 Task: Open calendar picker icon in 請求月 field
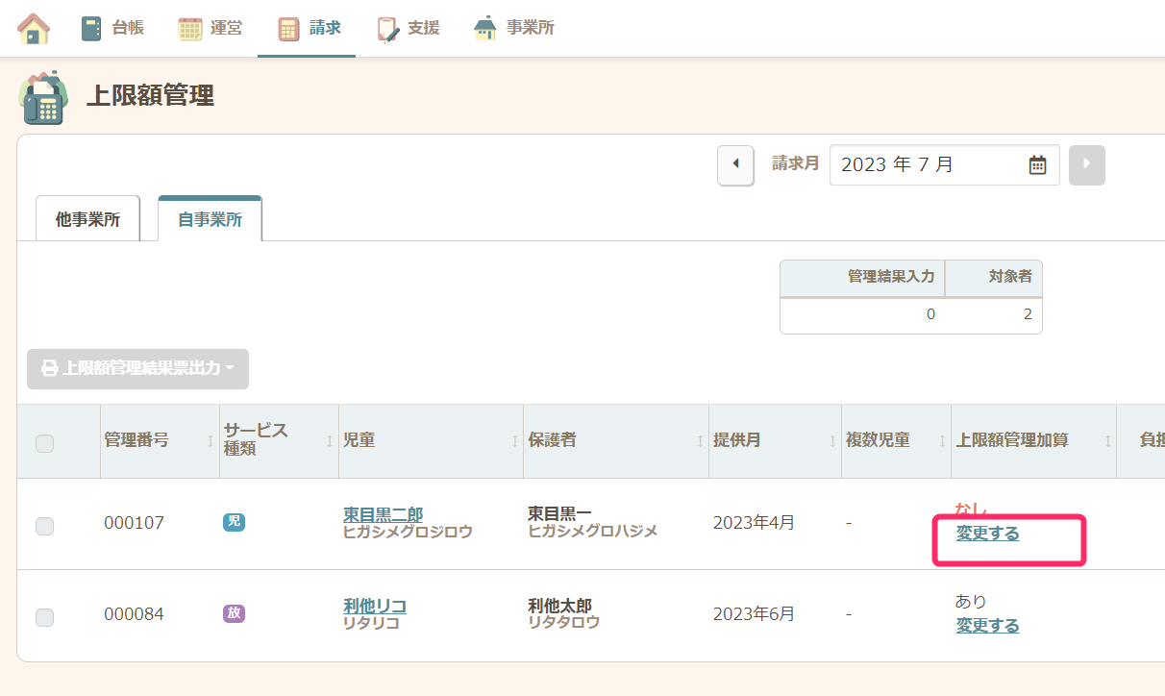tap(1037, 165)
